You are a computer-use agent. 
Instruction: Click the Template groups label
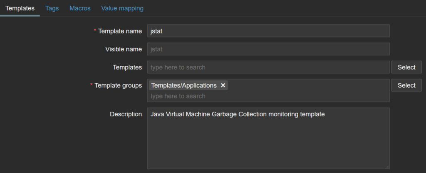coord(118,85)
